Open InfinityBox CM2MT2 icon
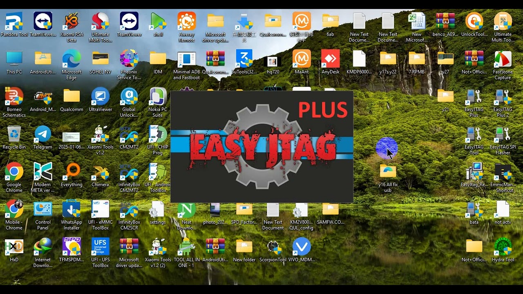Viewport: 523px width, 294px height. pos(129,178)
